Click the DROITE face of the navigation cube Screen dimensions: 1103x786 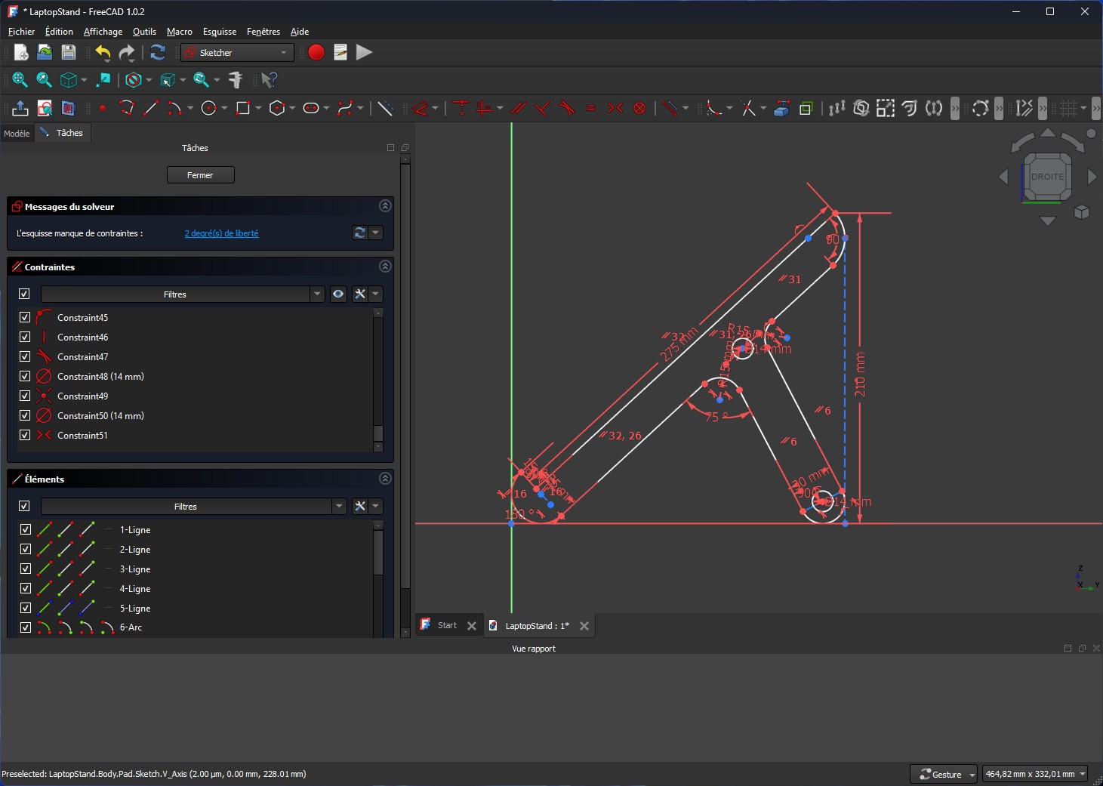[x=1047, y=177]
